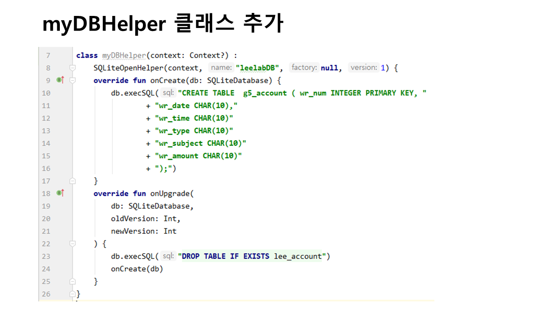The height and width of the screenshot is (310, 551).
Task: Click the 'name:' parameter hint
Action: click(221, 68)
